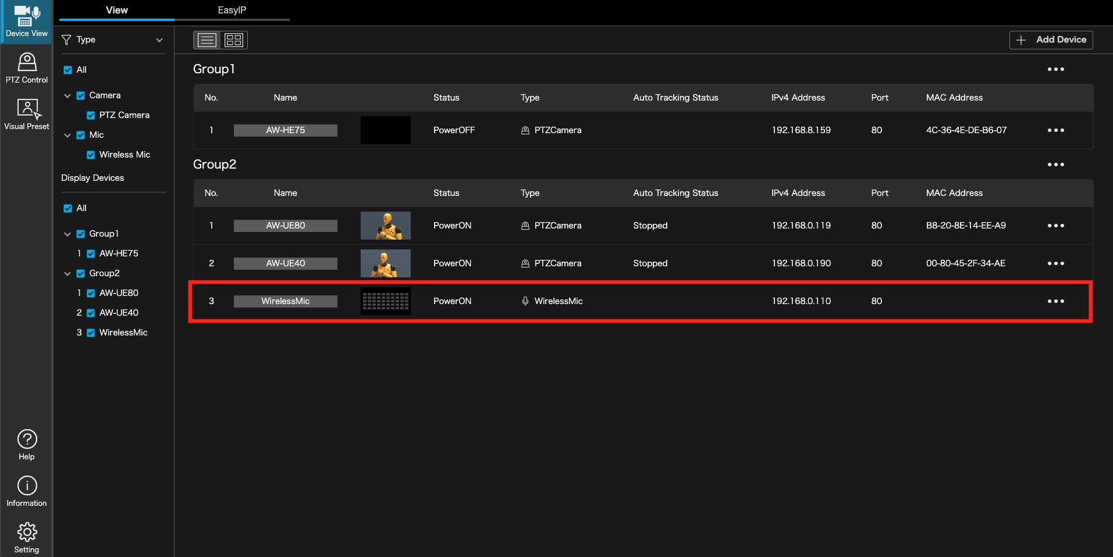The image size is (1113, 557).
Task: Switch to the EasyIP tab
Action: 232,10
